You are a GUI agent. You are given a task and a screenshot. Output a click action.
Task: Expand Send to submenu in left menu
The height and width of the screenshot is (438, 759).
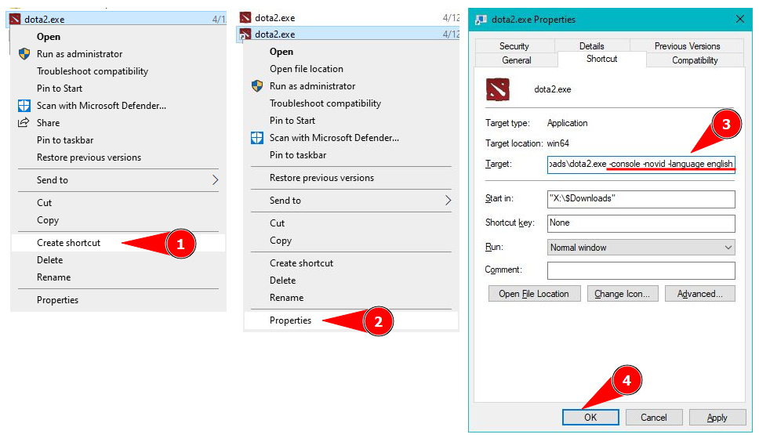pyautogui.click(x=216, y=180)
